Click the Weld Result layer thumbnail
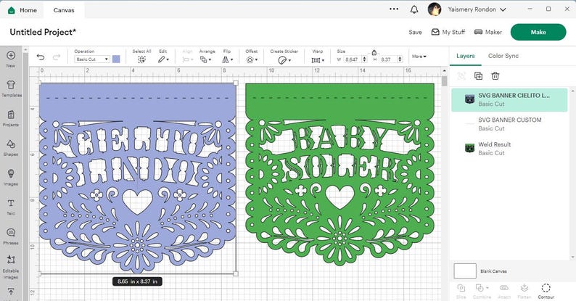The height and width of the screenshot is (301, 576). [x=469, y=148]
